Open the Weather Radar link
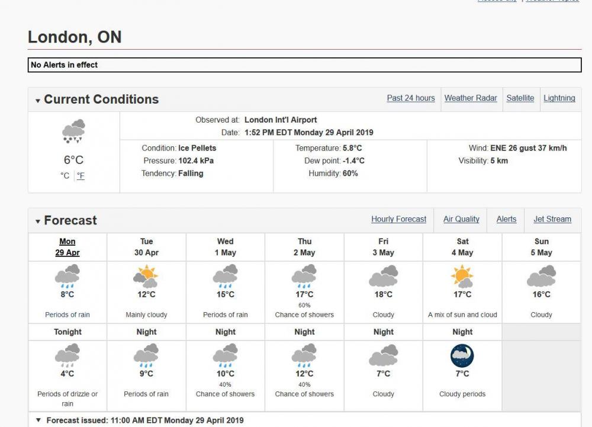Viewport: 592px width, 427px height. pyautogui.click(x=471, y=98)
